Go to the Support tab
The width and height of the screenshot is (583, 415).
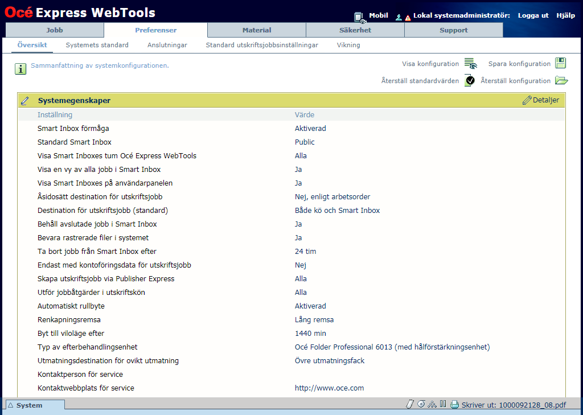click(x=454, y=30)
